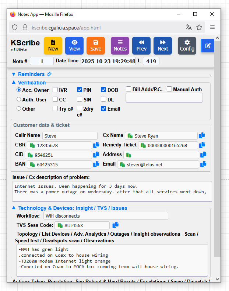
Task: Paste into Address field using green icon
Action: click(128, 155)
